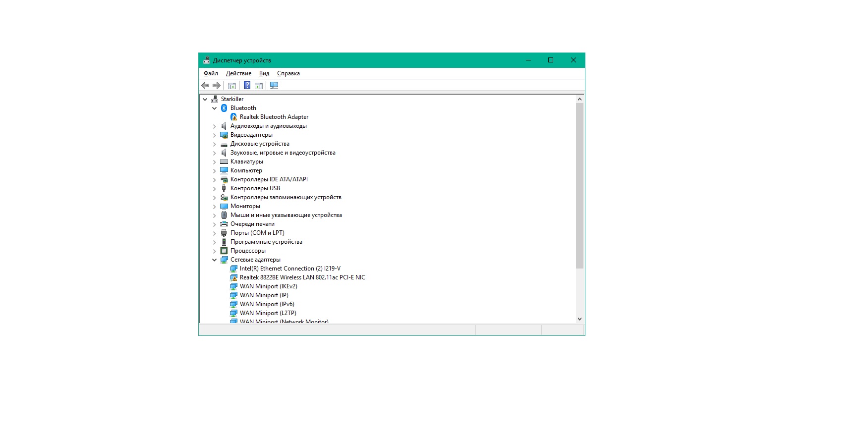
Task: Click the Сетевые адаптеры network icon
Action: pos(224,260)
